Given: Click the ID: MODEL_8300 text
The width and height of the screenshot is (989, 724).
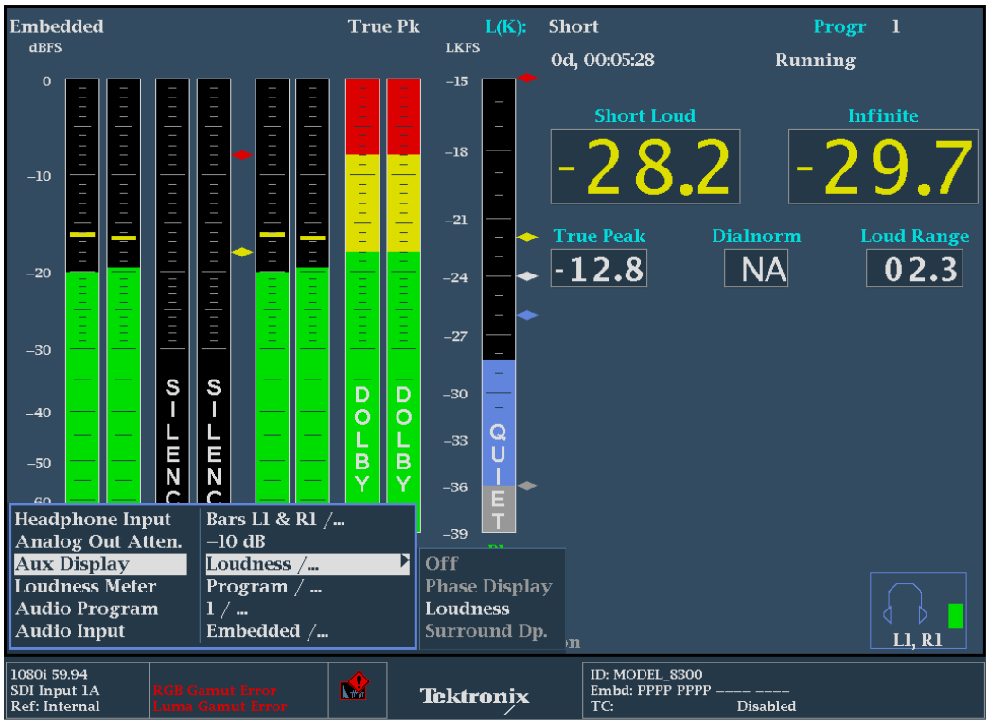Looking at the screenshot, I should tap(645, 674).
